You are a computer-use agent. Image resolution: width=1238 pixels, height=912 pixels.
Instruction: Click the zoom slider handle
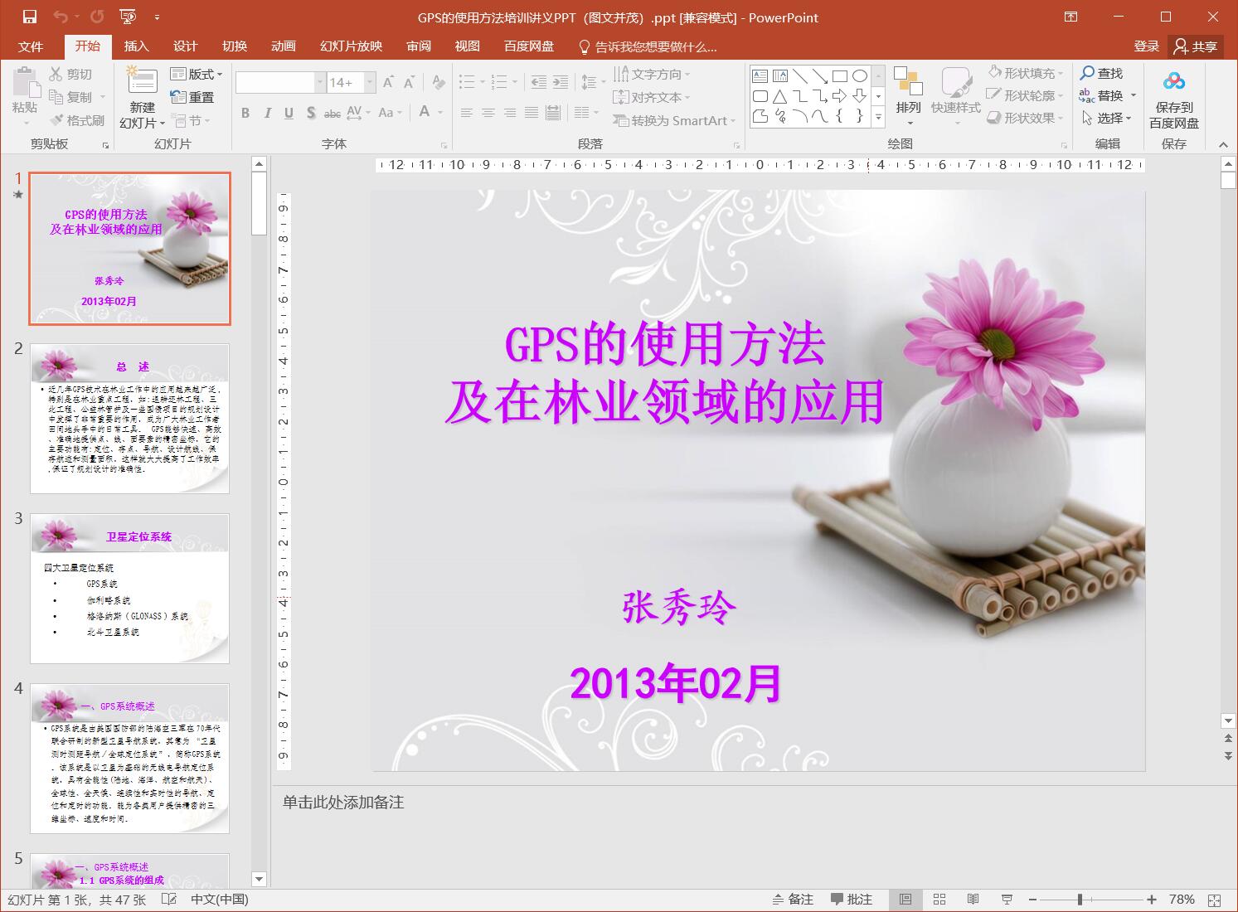1080,900
